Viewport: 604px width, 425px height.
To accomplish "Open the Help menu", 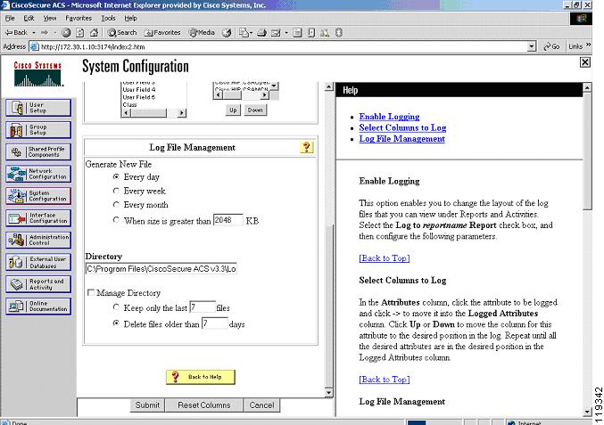I will 130,18.
